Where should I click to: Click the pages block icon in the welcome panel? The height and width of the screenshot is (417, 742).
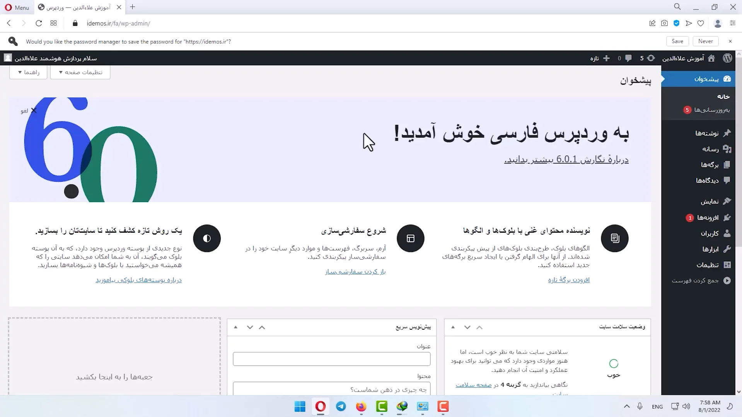click(614, 238)
